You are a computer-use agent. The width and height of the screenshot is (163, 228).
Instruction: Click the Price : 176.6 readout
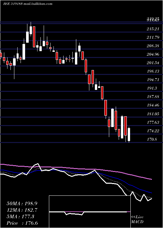(x=22, y=223)
